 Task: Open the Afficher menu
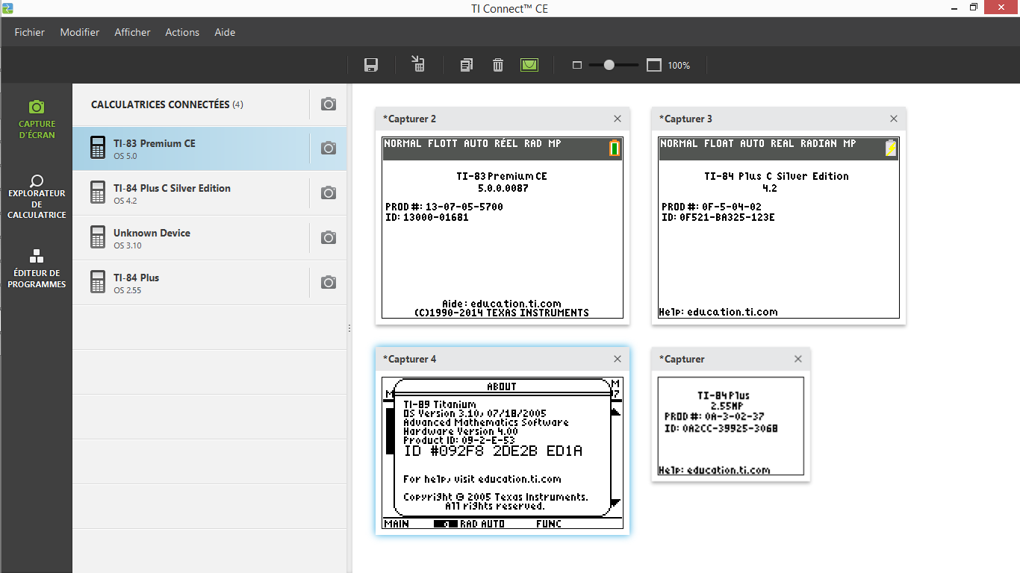[132, 32]
